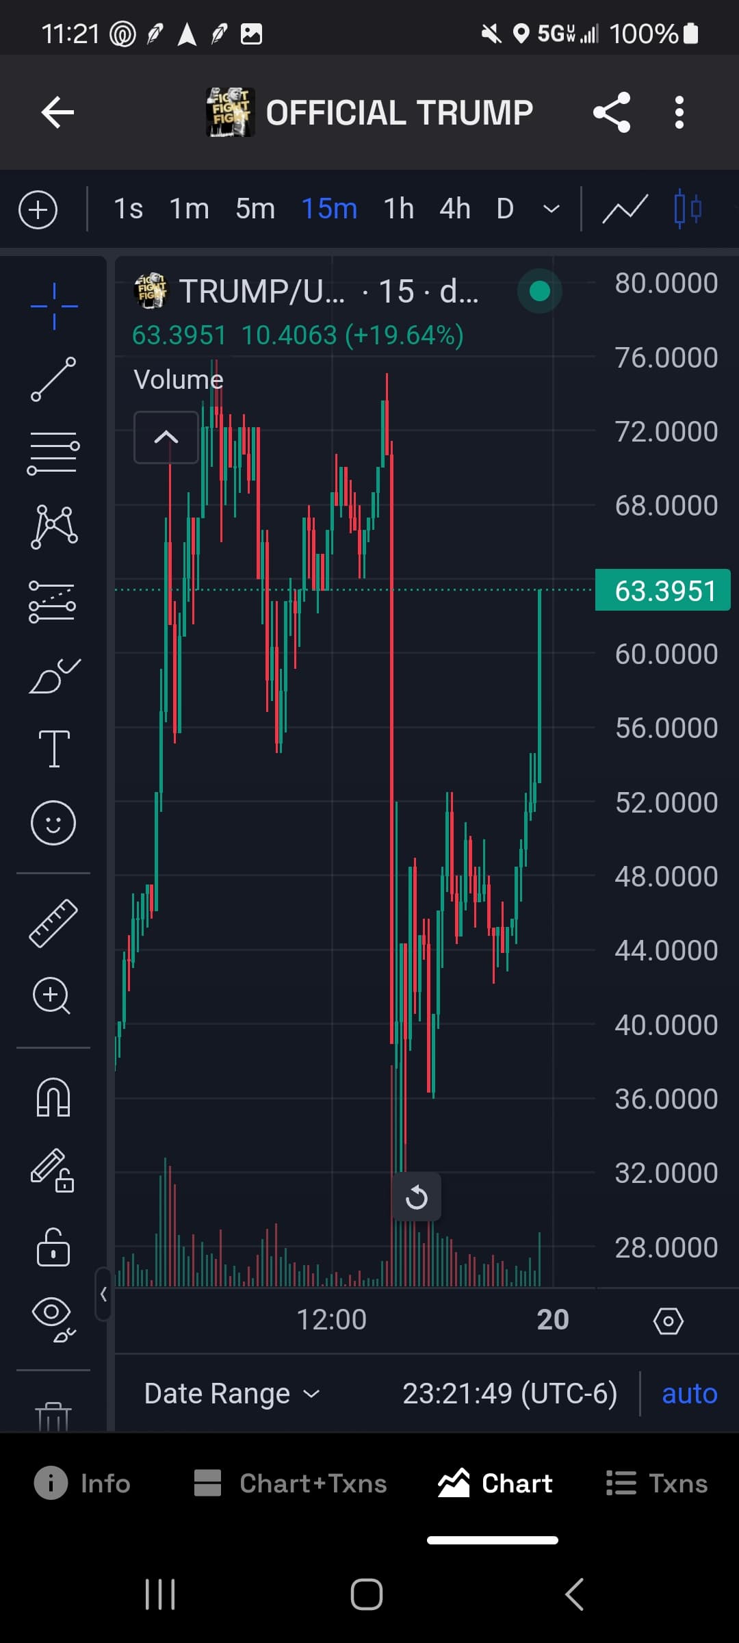Open the Info tab
Viewport: 739px width, 1643px height.
point(82,1483)
